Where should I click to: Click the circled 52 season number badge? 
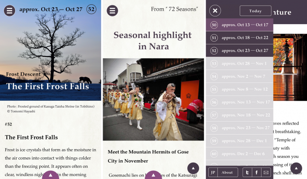click(92, 9)
